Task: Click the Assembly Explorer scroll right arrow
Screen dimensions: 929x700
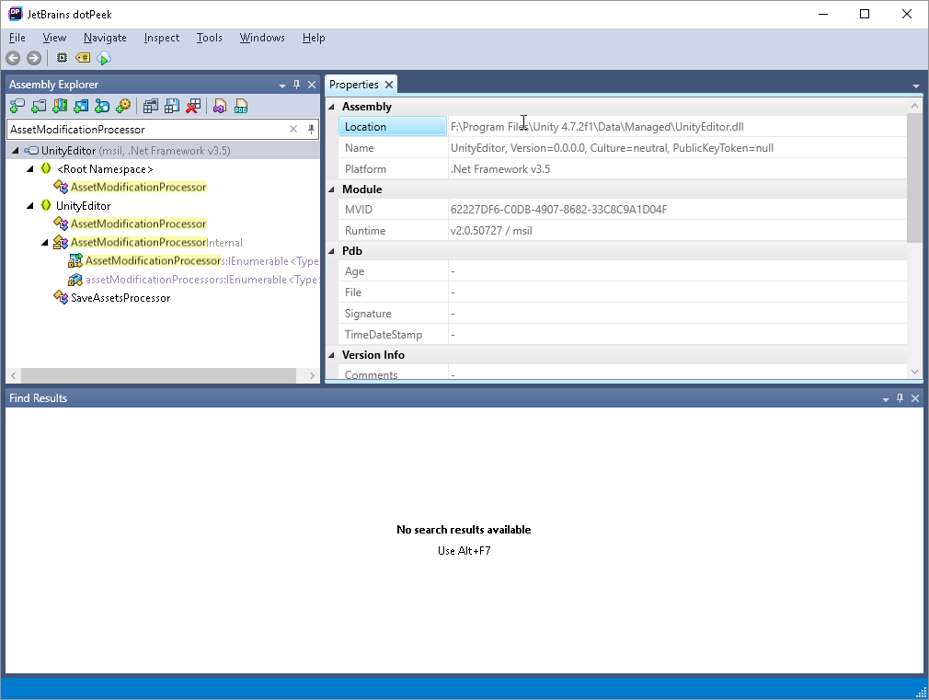Action: 312,376
